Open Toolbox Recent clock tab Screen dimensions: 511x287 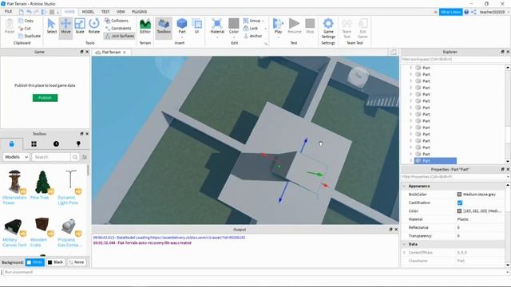[x=56, y=143]
